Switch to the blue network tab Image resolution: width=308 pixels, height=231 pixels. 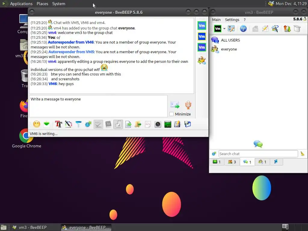(276, 162)
